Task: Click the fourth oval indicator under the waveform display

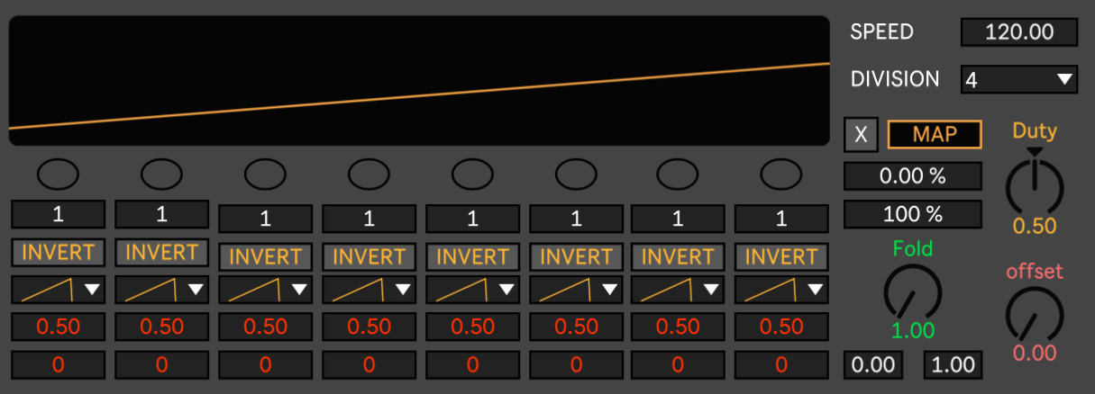Action: click(x=369, y=174)
